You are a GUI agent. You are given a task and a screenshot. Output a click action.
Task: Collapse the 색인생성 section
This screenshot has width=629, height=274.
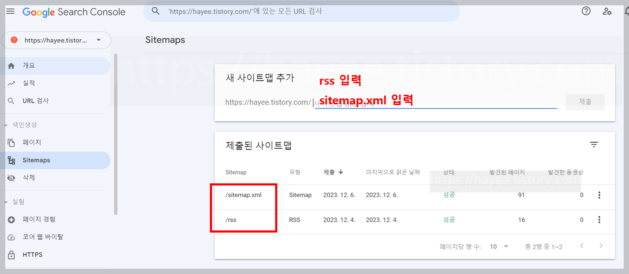21,125
